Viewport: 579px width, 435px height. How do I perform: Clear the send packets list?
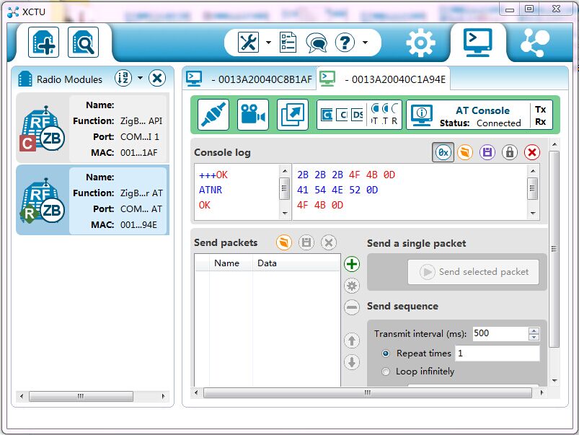coord(329,242)
